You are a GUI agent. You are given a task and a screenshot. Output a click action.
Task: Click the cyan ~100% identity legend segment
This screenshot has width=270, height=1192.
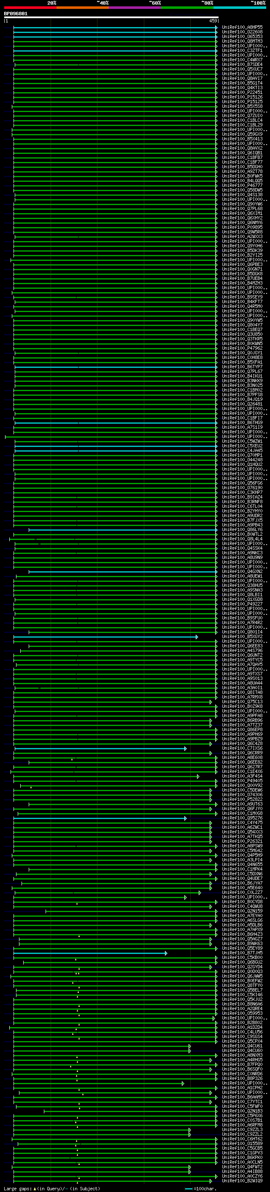[x=240, y=8]
